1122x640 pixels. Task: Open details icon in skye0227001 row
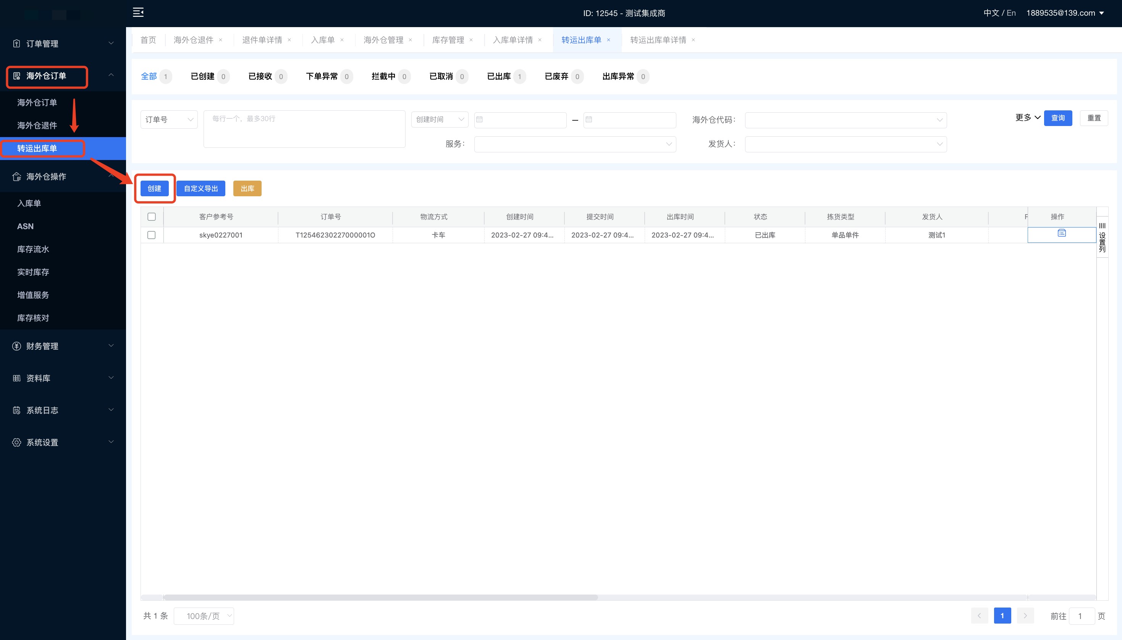[1061, 233]
